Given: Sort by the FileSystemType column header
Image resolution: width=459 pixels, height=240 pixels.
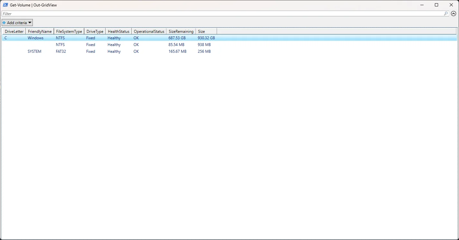Looking at the screenshot, I should tap(69, 31).
